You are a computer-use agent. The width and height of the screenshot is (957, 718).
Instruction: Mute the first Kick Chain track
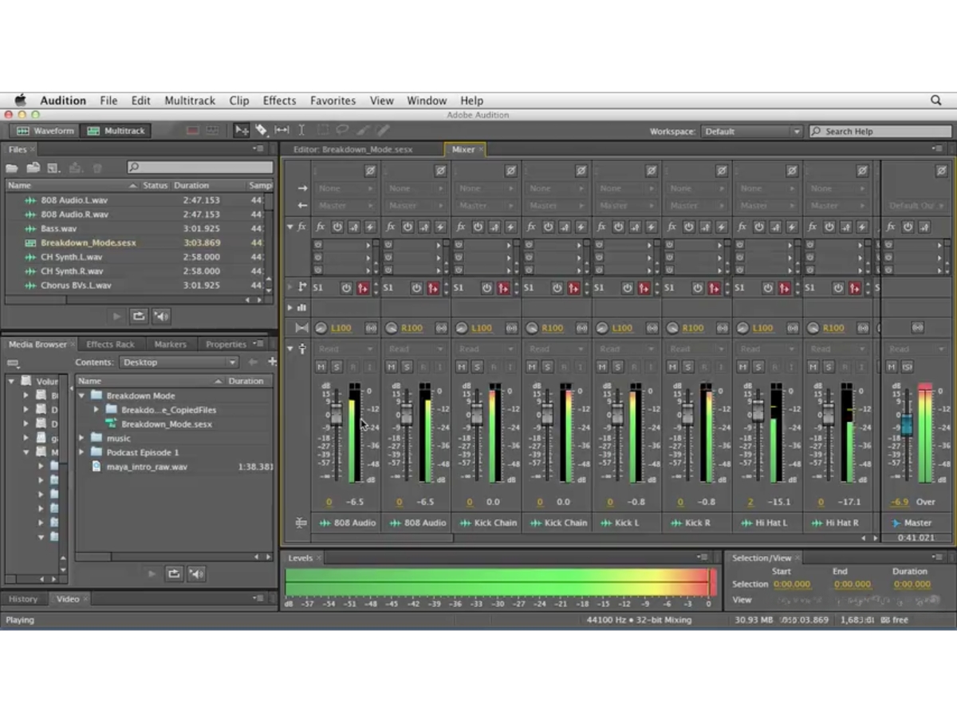pos(461,366)
